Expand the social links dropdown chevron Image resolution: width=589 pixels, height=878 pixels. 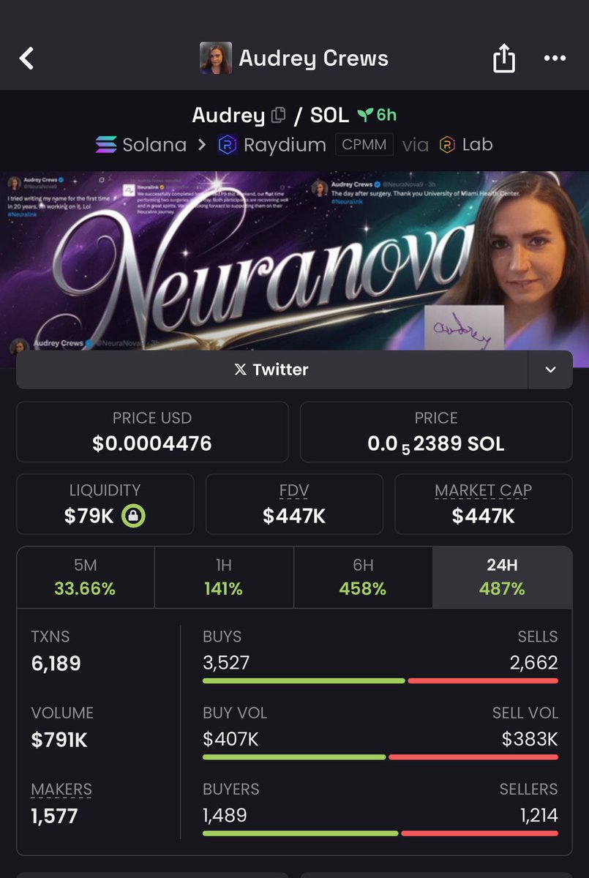point(550,369)
